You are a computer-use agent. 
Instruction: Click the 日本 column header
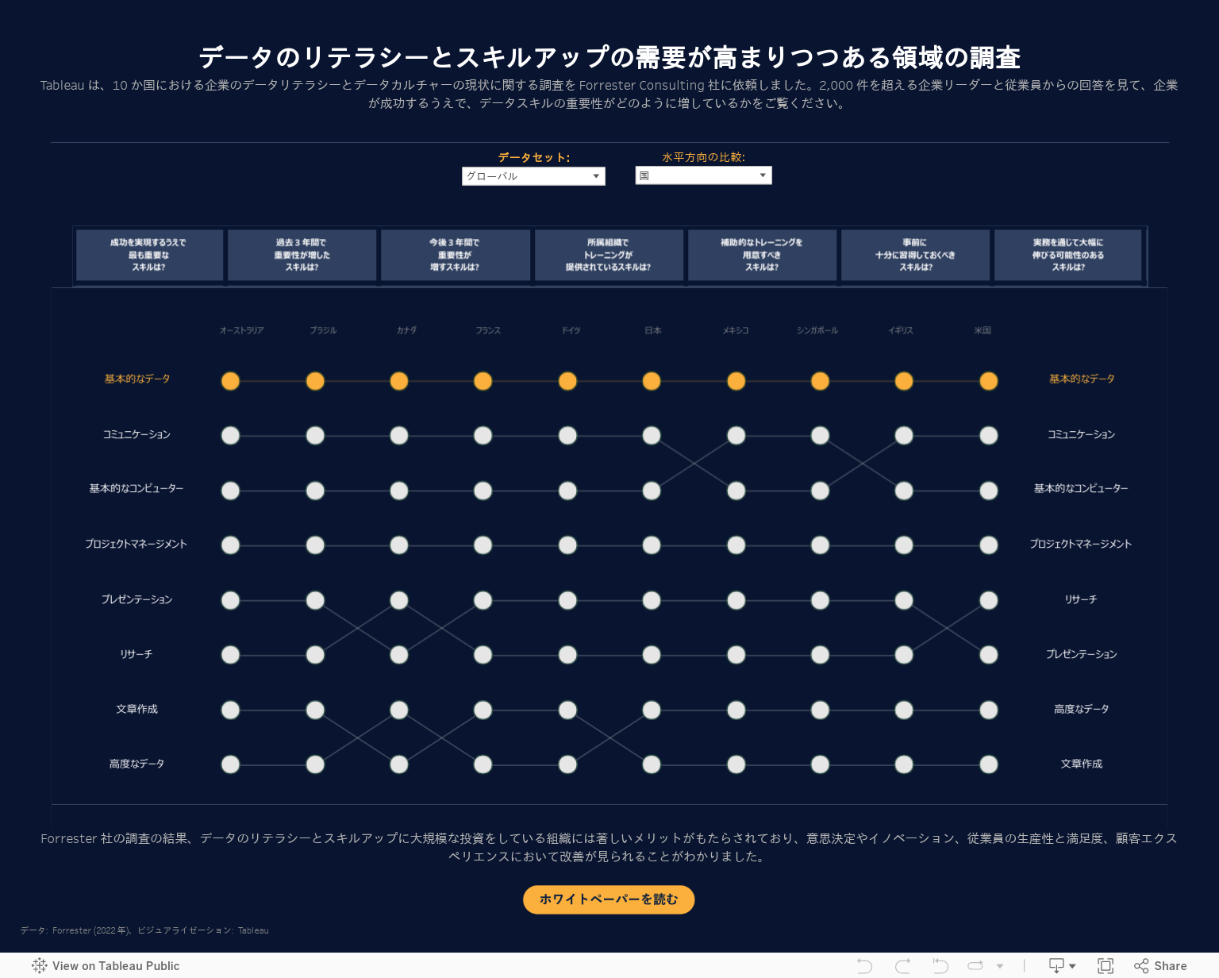click(x=653, y=330)
